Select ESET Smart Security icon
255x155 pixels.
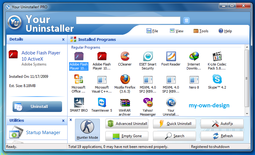148,56
